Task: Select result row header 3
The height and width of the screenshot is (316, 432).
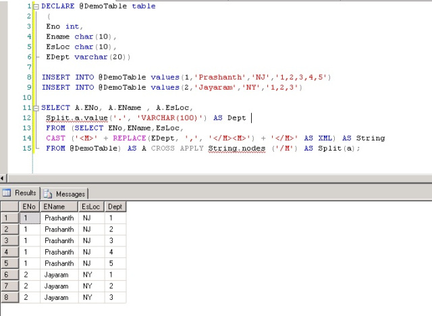Action: pos(9,240)
